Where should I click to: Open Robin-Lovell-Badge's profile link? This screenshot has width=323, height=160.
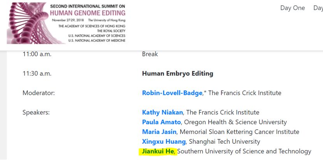coord(172,93)
